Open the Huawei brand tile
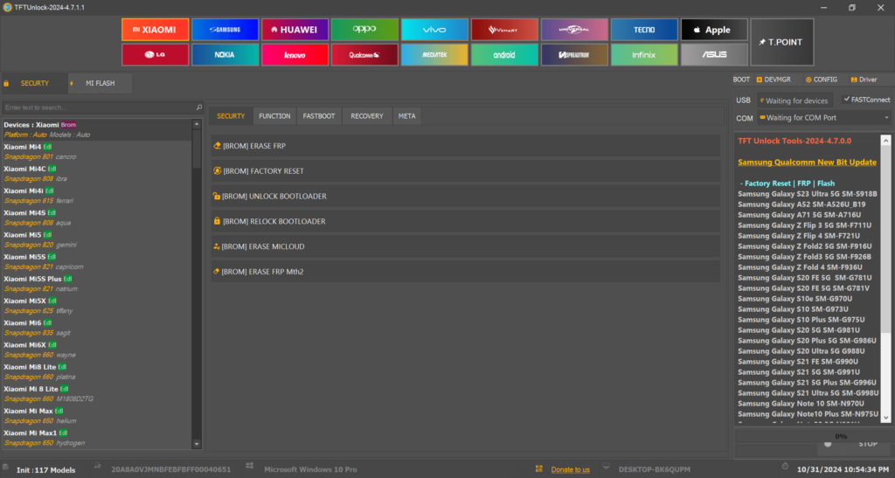This screenshot has width=895, height=478. pos(295,30)
